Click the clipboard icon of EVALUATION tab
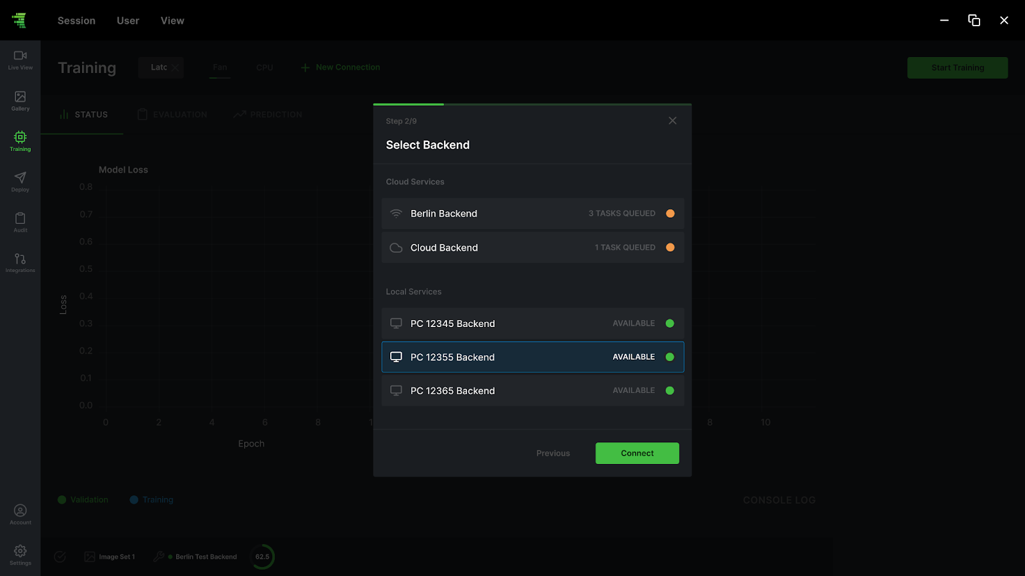Screen dimensions: 1025x576 (142, 115)
